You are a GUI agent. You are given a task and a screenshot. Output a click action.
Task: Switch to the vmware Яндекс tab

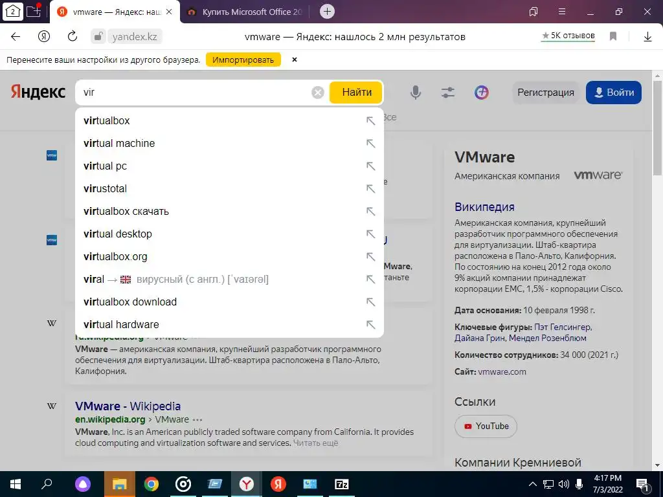[115, 12]
